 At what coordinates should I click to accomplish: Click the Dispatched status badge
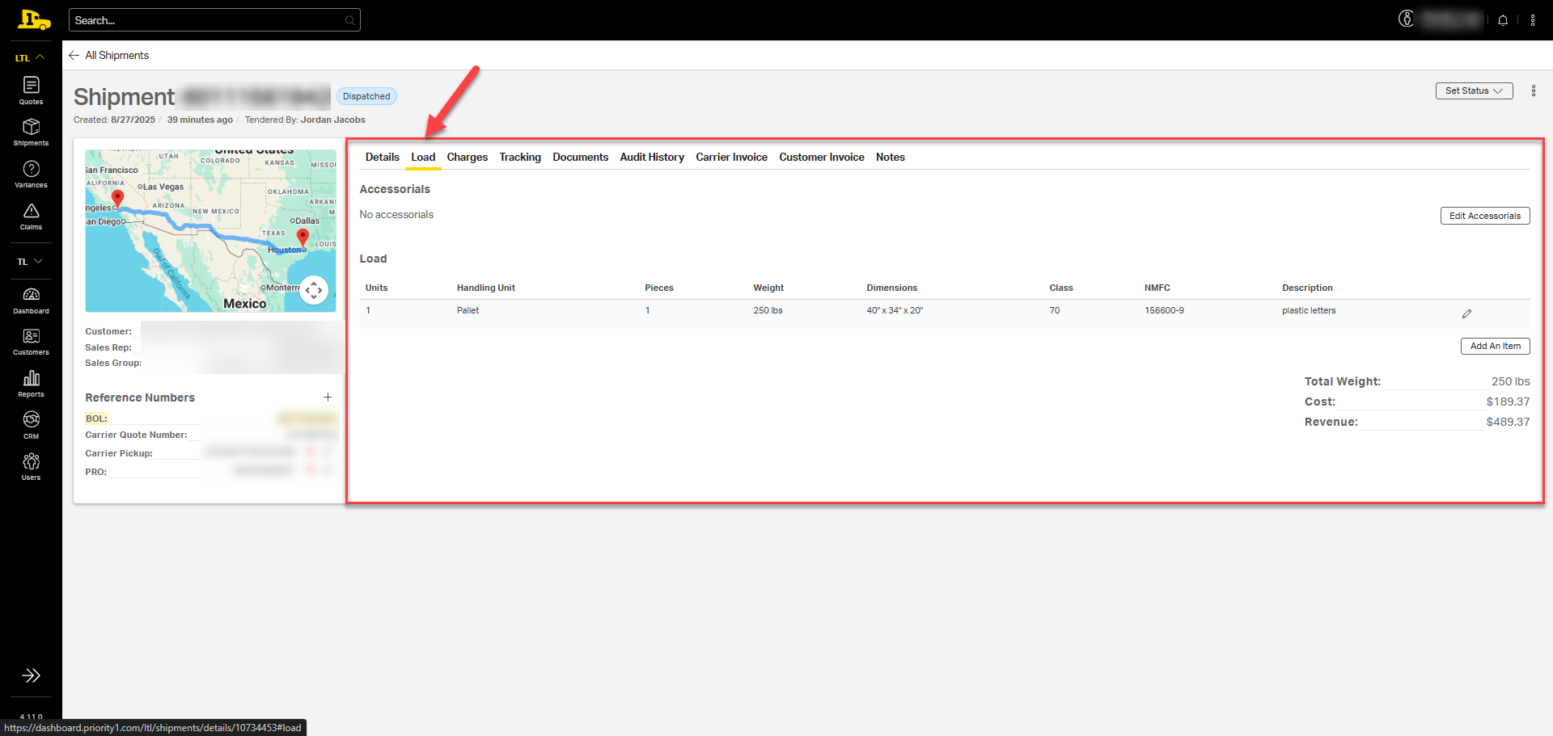(366, 96)
